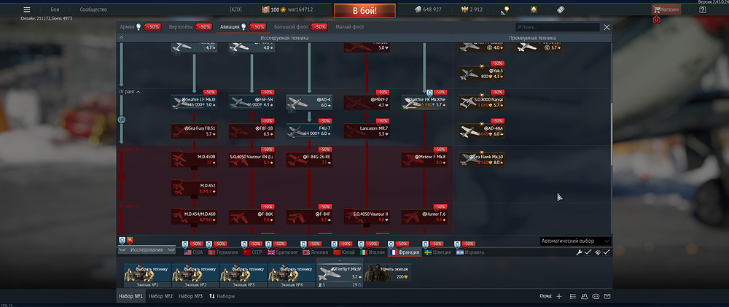Collapse the V ранг section

click(x=130, y=149)
